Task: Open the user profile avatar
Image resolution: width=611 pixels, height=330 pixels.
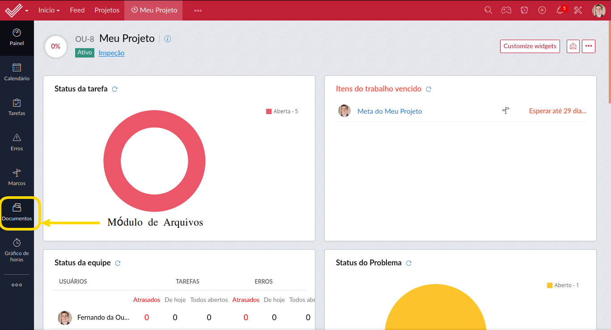Action: [598, 10]
